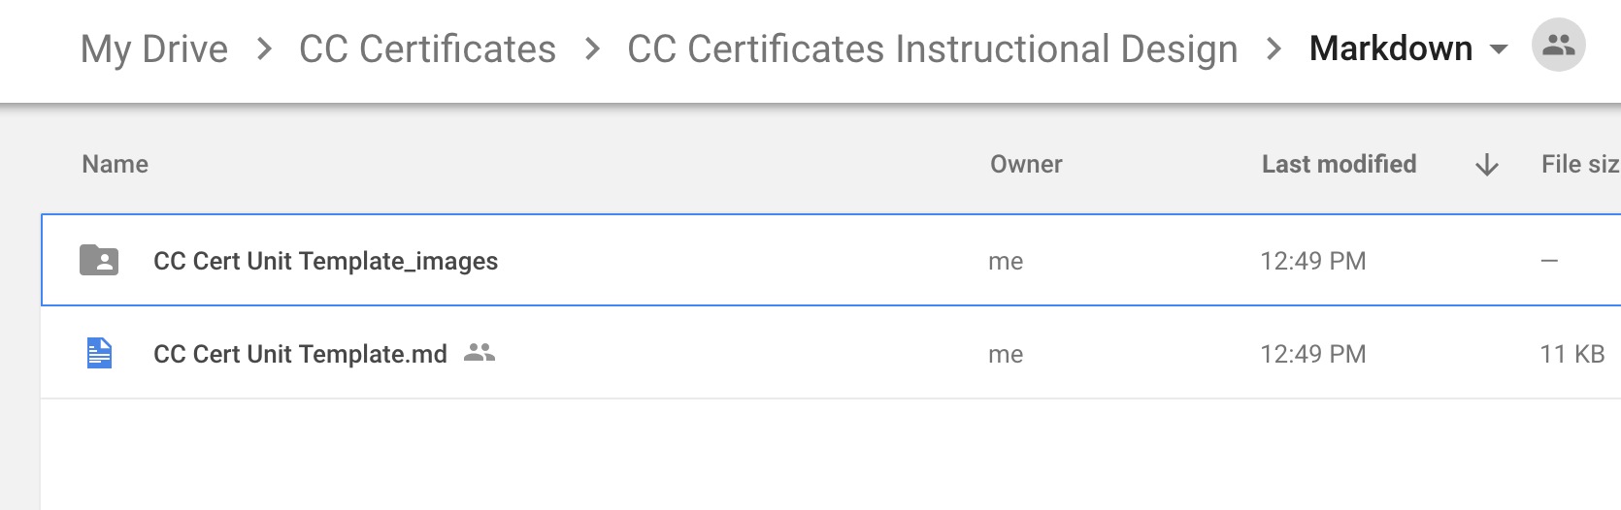Open CC Certificates Instructional Design breadcrumb
Screen dimensions: 1621x510
click(932, 48)
